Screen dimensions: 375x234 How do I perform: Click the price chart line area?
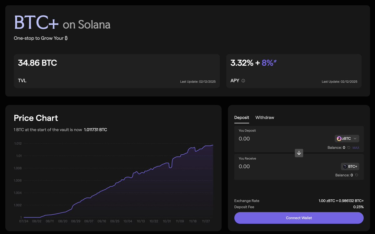pos(119,181)
